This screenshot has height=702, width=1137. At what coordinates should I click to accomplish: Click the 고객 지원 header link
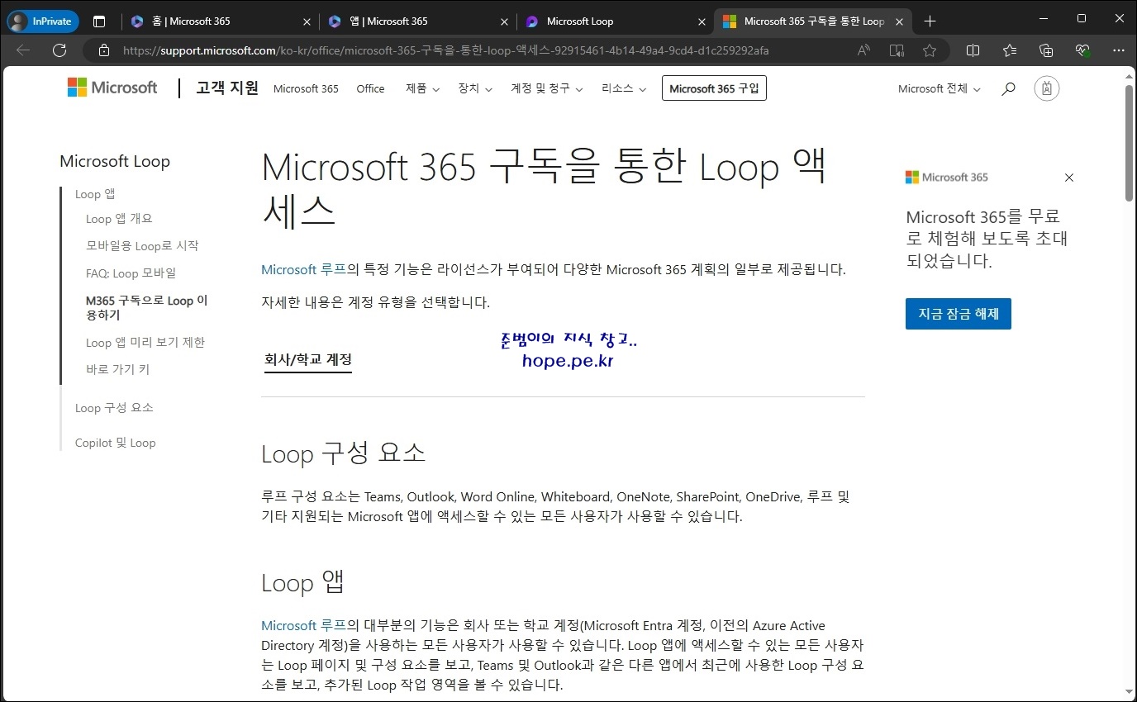click(x=227, y=88)
